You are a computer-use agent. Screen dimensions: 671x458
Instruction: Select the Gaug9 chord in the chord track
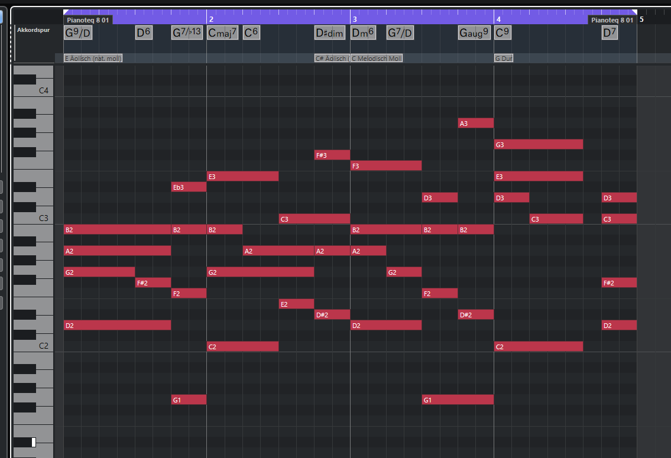[x=474, y=33]
